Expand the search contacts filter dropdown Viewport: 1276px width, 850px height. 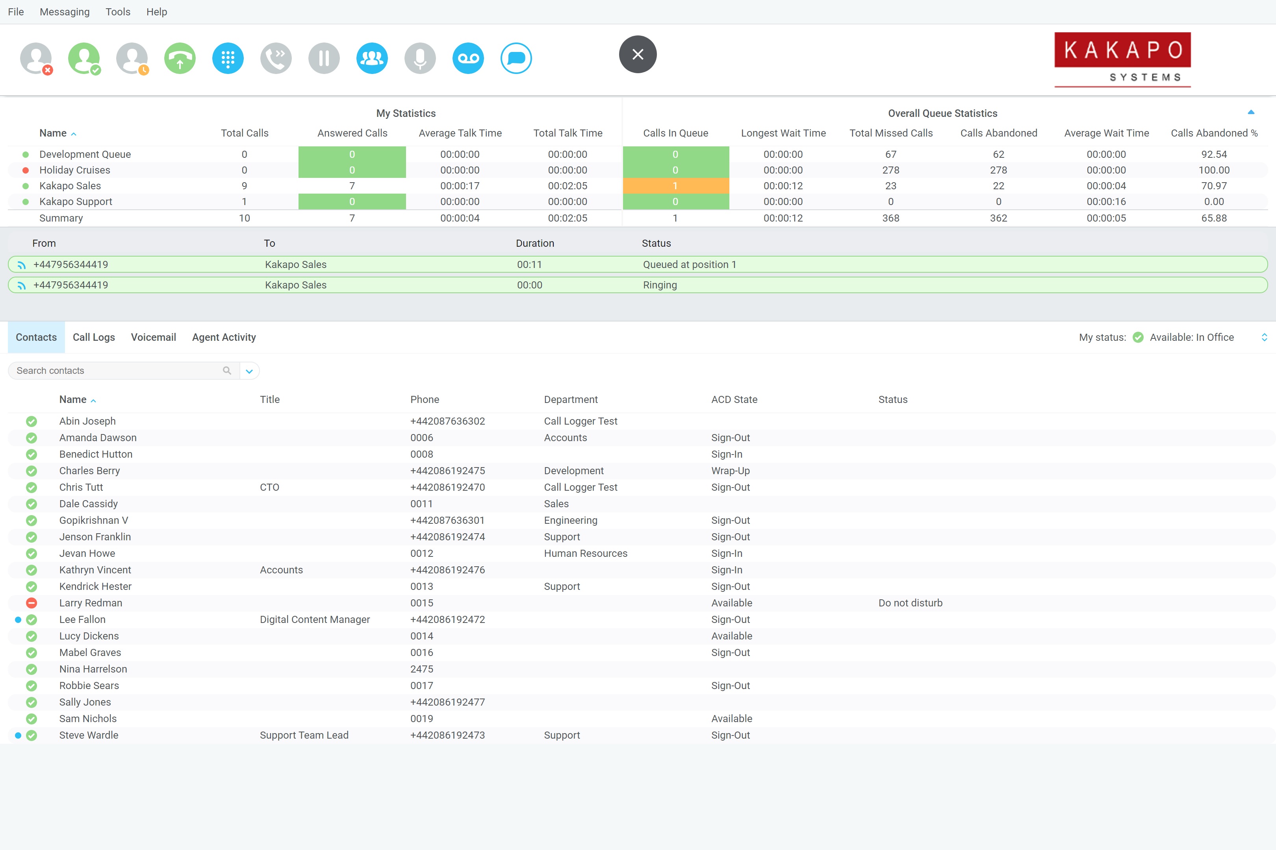(249, 371)
